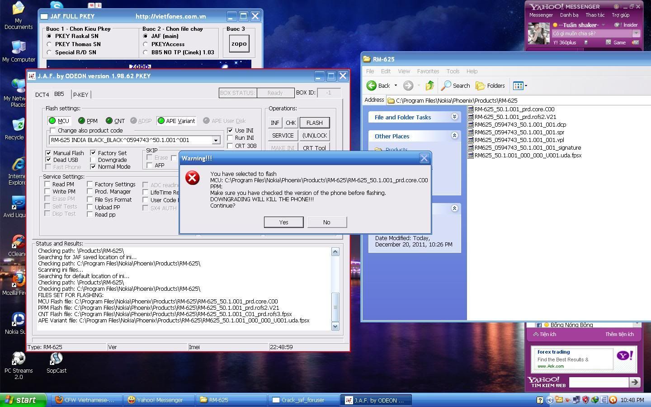Enable Change also product code checkbox
This screenshot has height=407, width=651.
click(53, 130)
